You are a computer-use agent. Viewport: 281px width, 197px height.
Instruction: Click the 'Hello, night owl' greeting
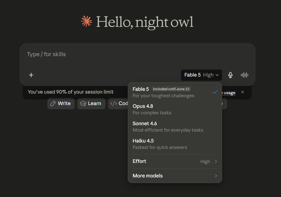pos(145,22)
